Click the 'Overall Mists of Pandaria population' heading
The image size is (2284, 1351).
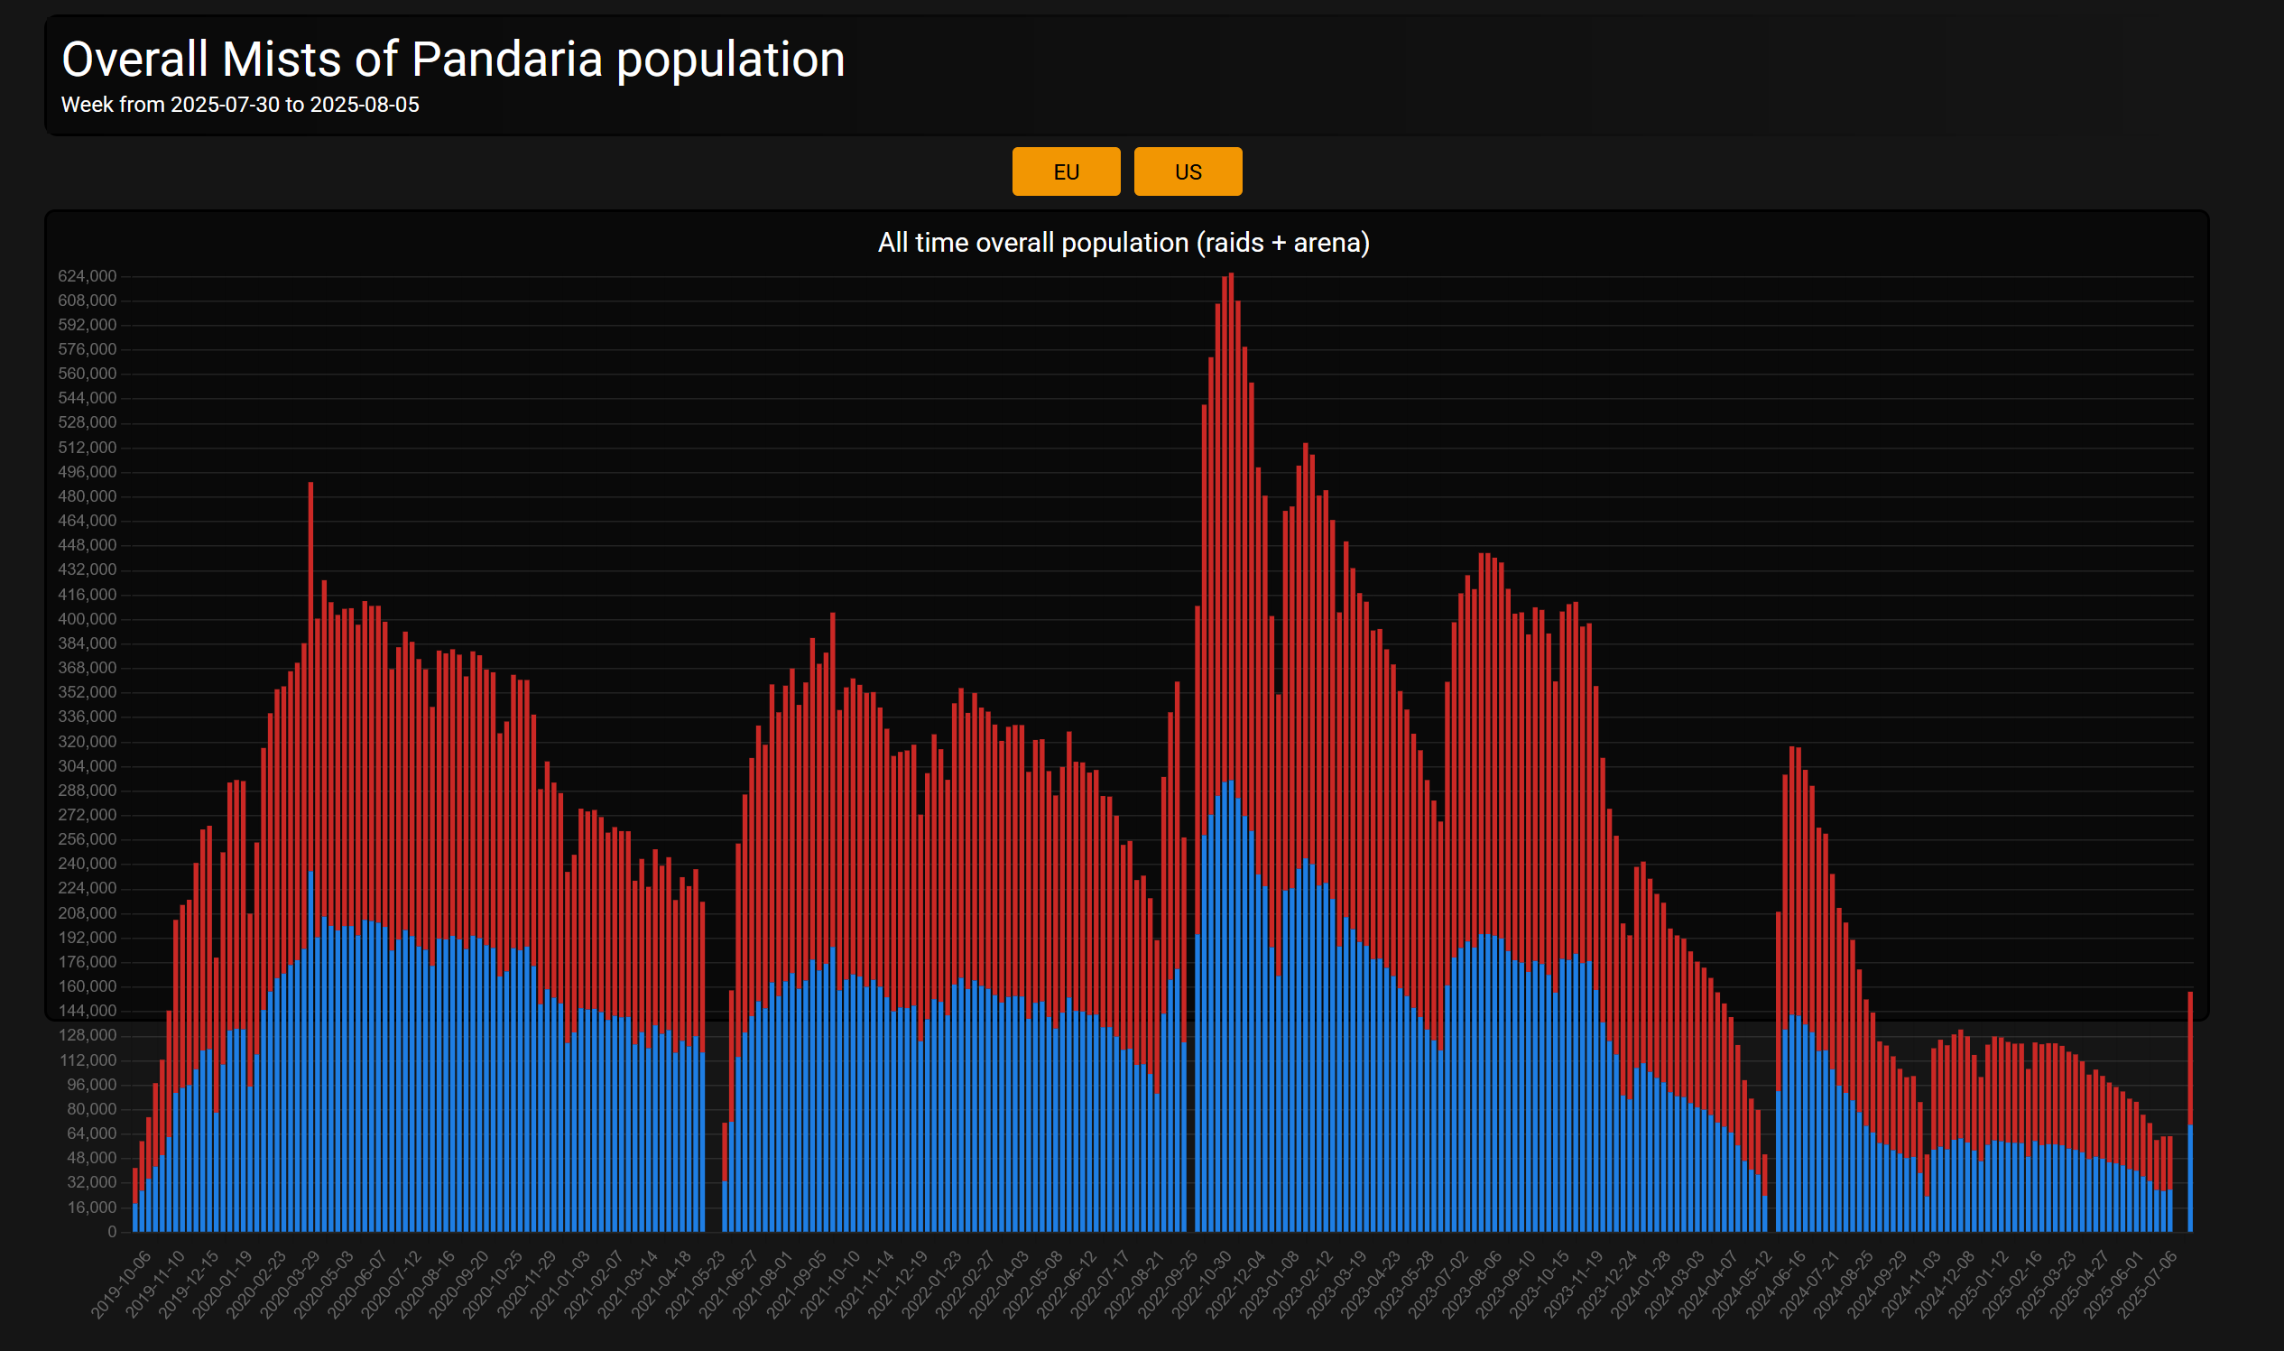pyautogui.click(x=452, y=60)
